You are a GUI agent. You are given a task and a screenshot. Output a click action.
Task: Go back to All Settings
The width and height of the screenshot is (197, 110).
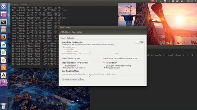(65, 32)
